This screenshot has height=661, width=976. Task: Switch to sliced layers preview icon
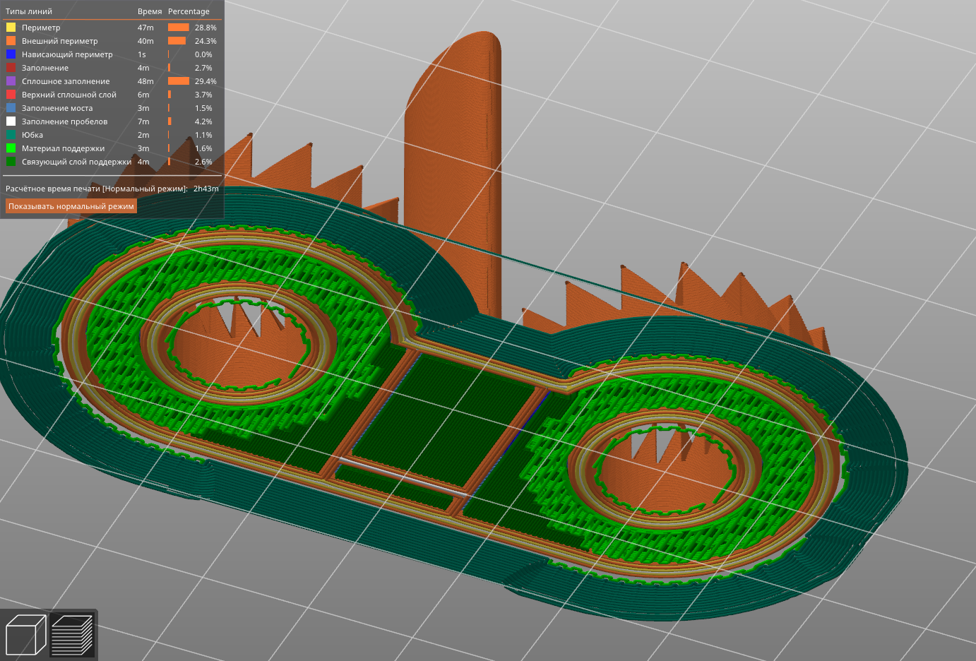click(73, 635)
